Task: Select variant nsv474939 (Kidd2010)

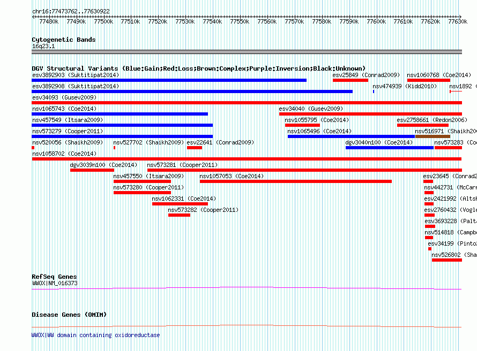Action: click(x=405, y=86)
